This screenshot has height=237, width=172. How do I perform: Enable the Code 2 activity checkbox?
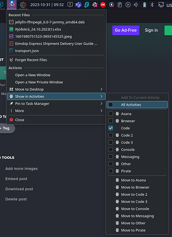pos(111,135)
